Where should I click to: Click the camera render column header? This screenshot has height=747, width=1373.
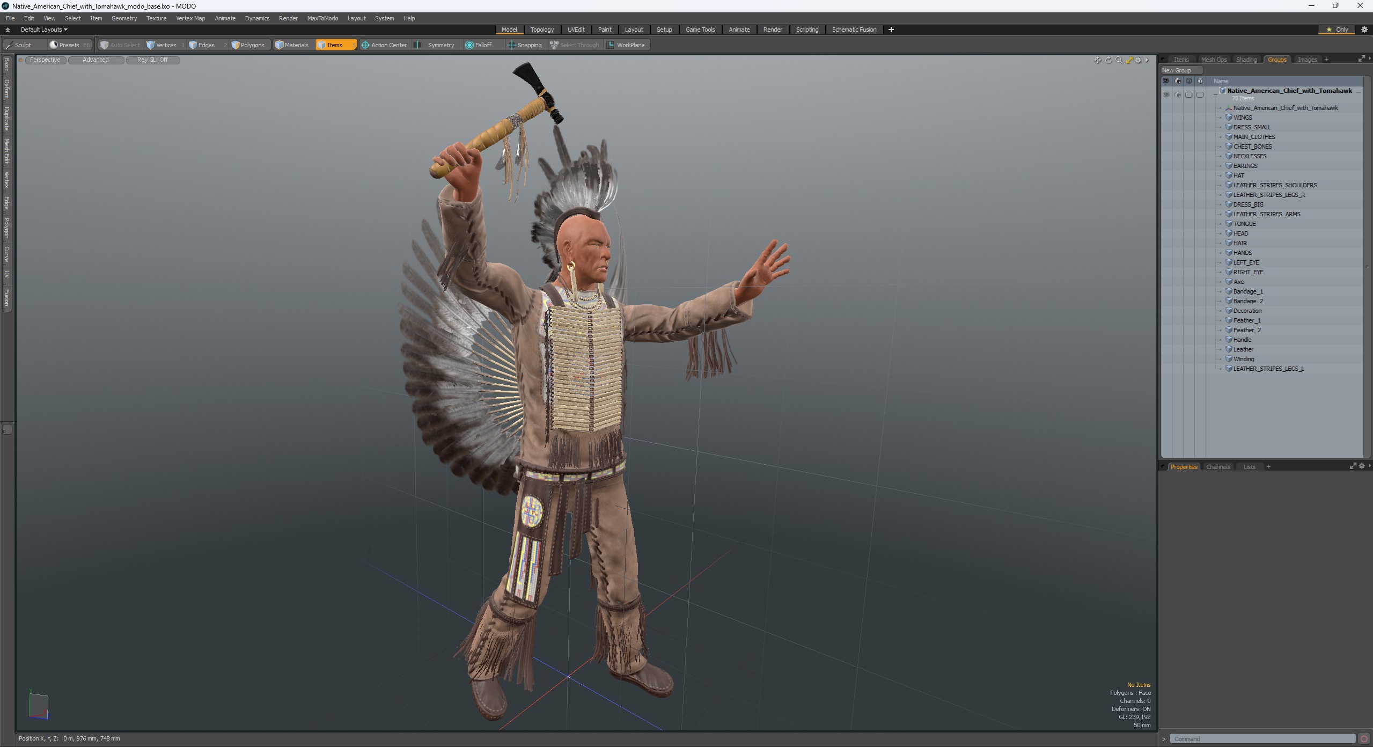pyautogui.click(x=1178, y=81)
